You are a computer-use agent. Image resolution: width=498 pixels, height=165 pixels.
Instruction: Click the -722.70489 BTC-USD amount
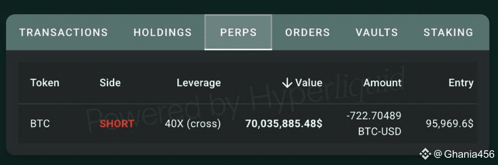point(374,124)
